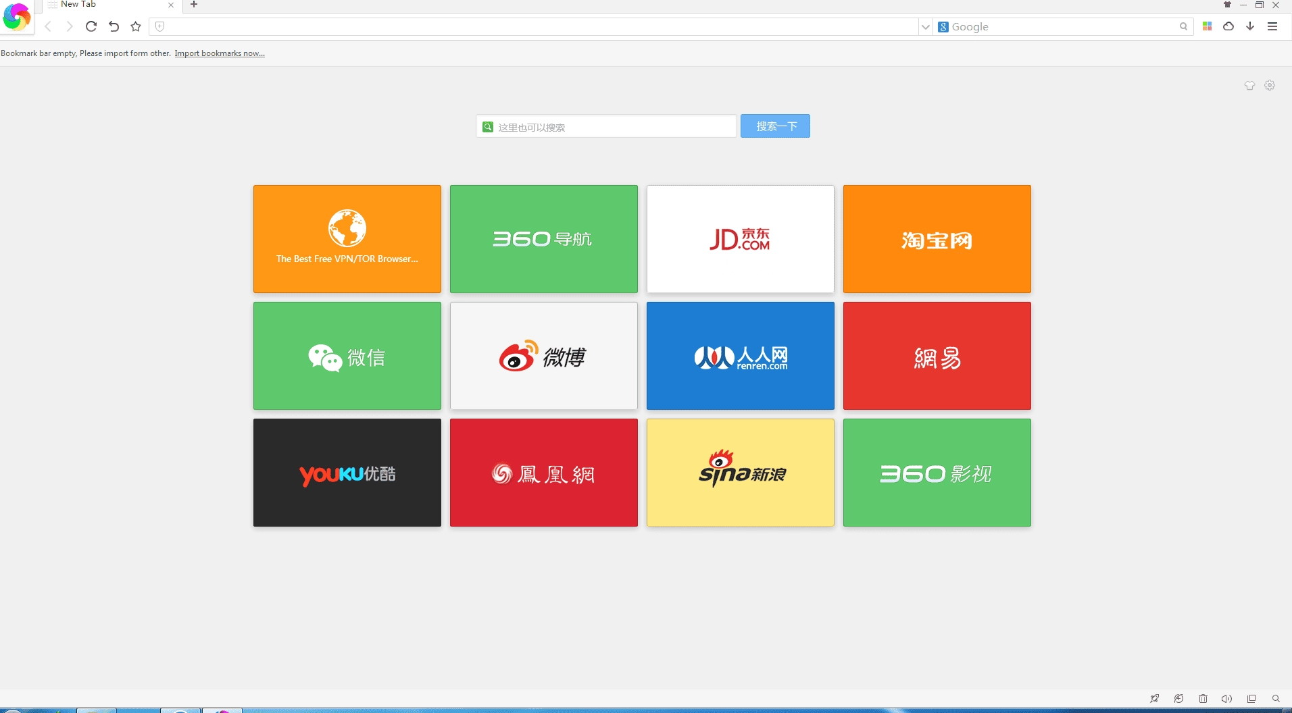
Task: Click the Google search engine selector icon
Action: 943,27
